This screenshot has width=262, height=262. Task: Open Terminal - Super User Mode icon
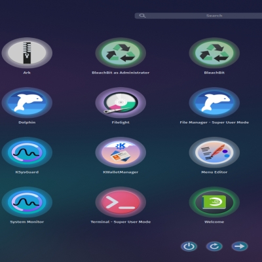(x=121, y=202)
